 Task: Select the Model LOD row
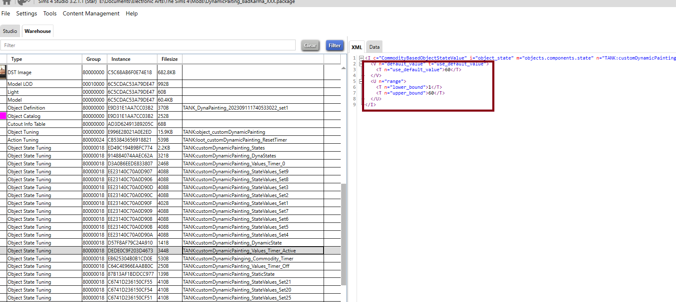coord(170,84)
